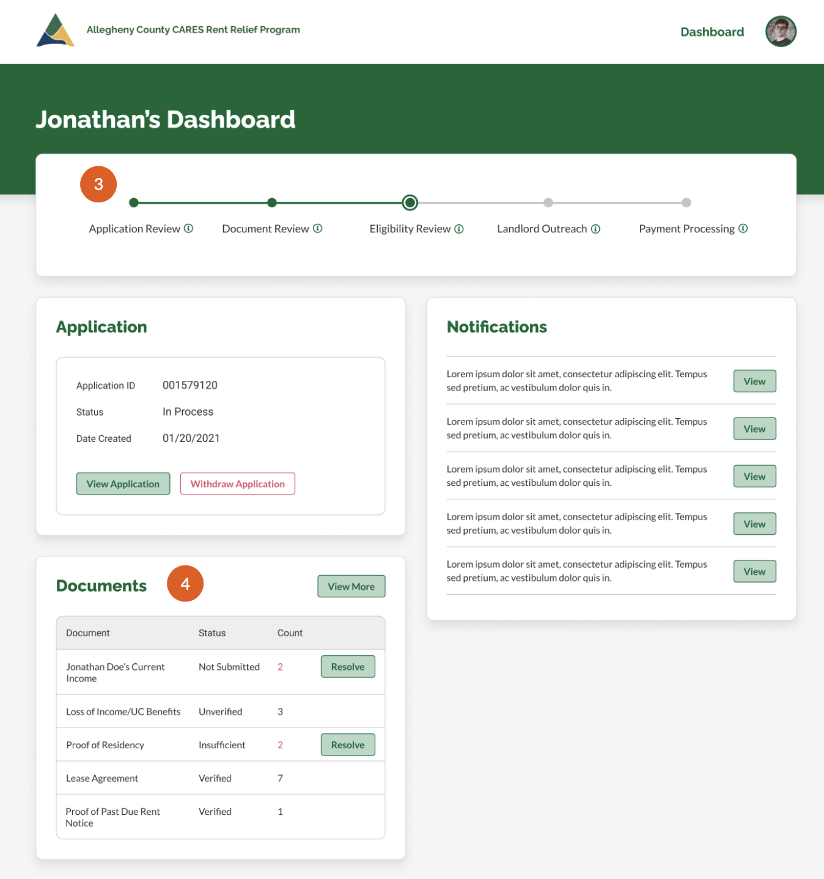This screenshot has width=824, height=879.
Task: Click the Insufficient status cell
Action: tap(222, 745)
